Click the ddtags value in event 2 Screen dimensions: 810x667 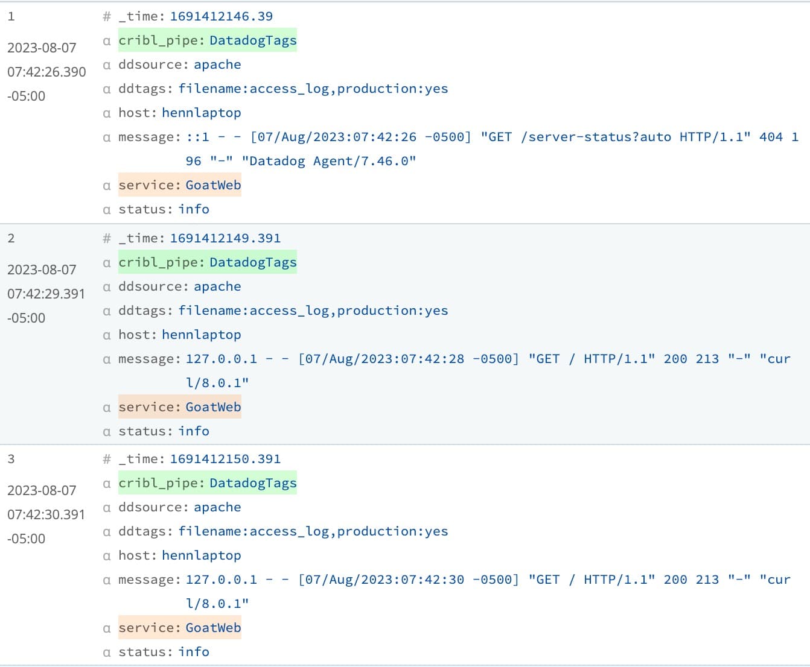pyautogui.click(x=313, y=311)
